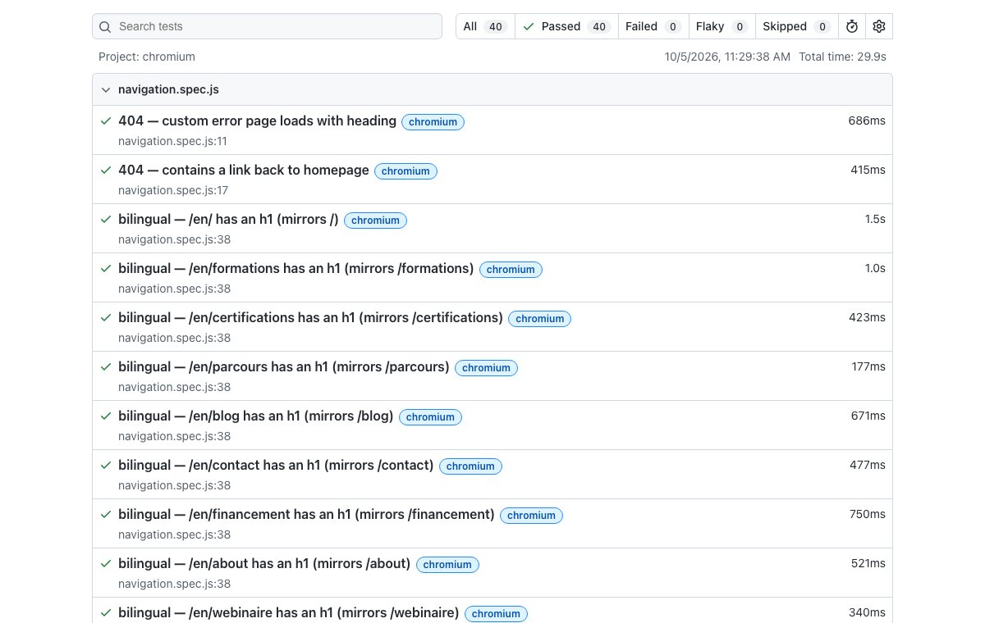Click chromium tag on the /en/webinaire test
985x623 pixels.
click(496, 613)
